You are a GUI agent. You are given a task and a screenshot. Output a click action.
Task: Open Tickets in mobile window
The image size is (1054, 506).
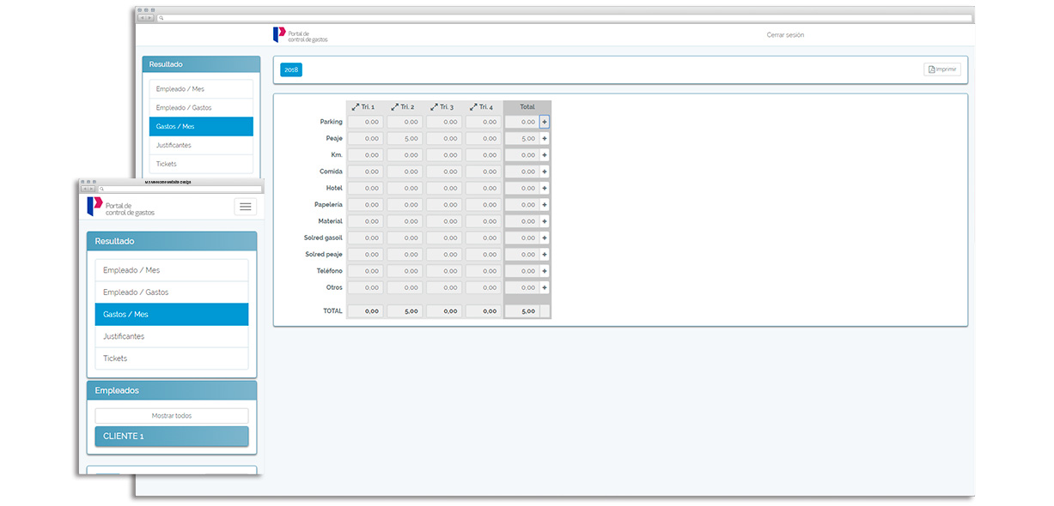point(172,358)
